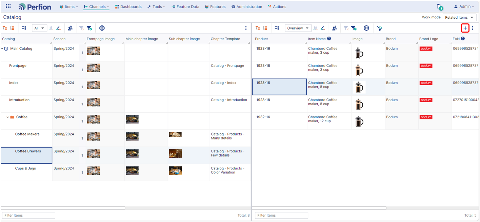Open Coffee Makers sub chapter image
This screenshot has height=222, width=480.
click(175, 134)
